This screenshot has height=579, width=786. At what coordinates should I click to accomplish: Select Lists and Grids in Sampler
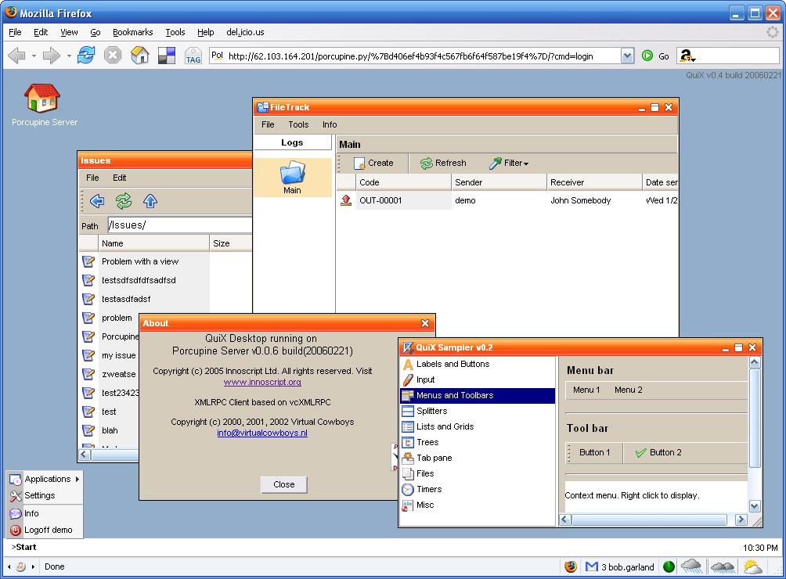(x=445, y=426)
